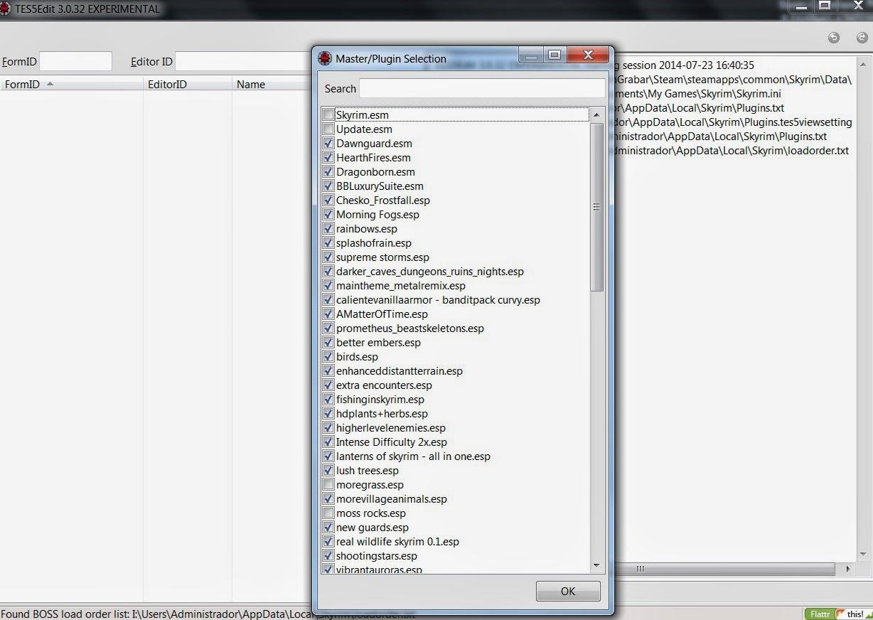Click the Master/Plugin Selection dialog icon
This screenshot has width=873, height=620.
pos(325,58)
